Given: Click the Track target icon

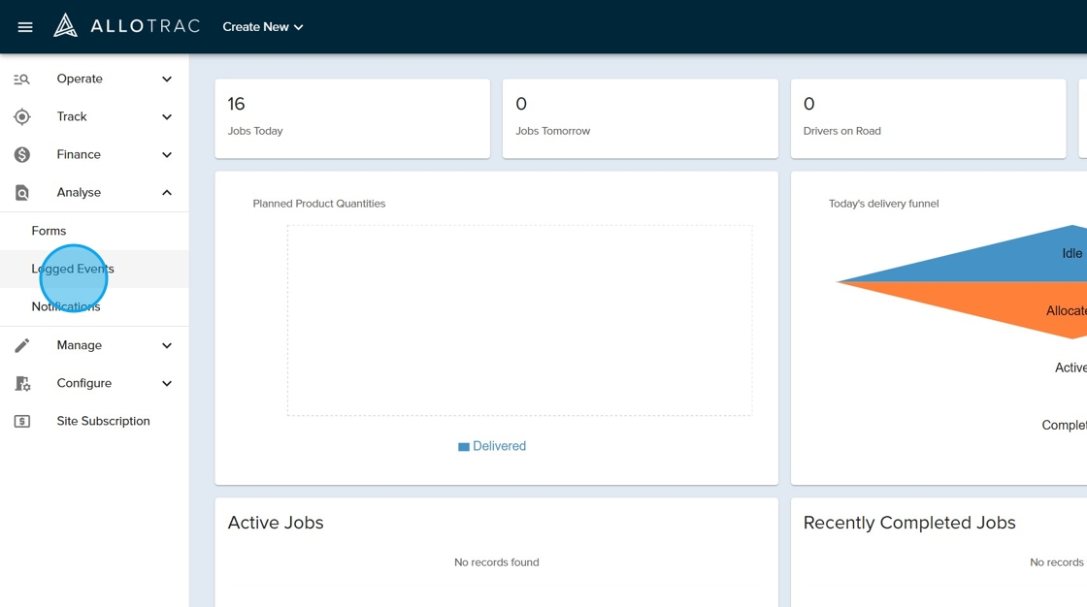Looking at the screenshot, I should click(x=21, y=117).
